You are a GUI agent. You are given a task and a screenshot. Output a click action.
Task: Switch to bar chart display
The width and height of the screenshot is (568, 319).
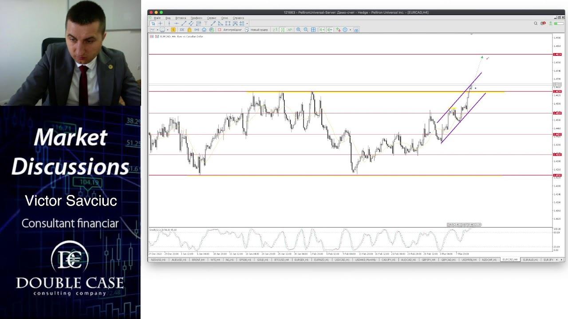tap(275, 30)
